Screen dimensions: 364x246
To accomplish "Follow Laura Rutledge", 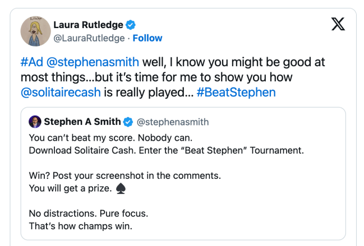I will [x=148, y=38].
